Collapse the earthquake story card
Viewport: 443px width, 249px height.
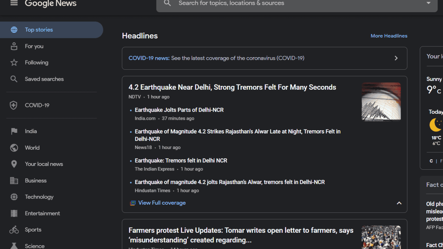coord(399,203)
